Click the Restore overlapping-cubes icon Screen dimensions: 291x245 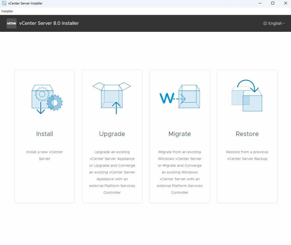coord(247,96)
